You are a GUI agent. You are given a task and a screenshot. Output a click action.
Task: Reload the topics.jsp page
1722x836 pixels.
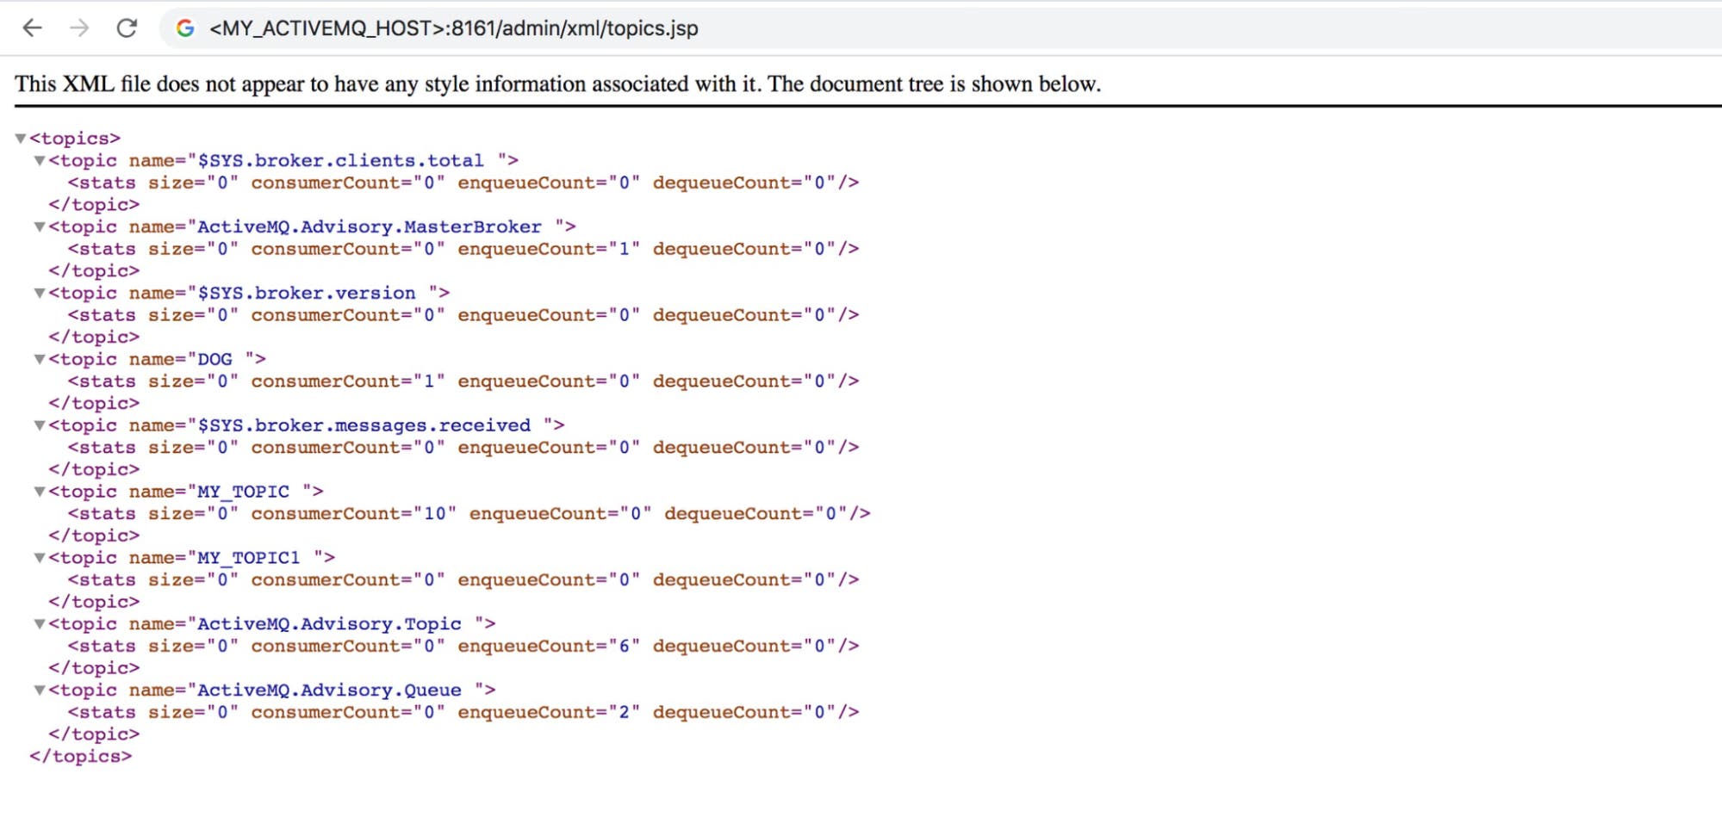click(127, 28)
